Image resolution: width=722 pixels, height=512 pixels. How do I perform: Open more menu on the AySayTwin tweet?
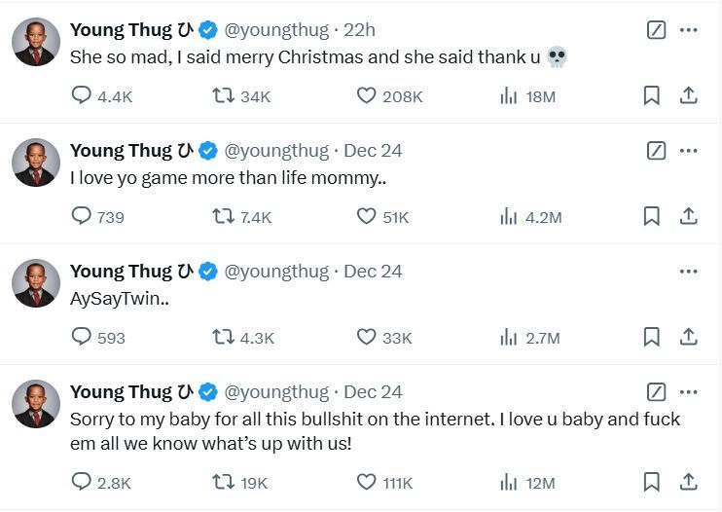[688, 272]
